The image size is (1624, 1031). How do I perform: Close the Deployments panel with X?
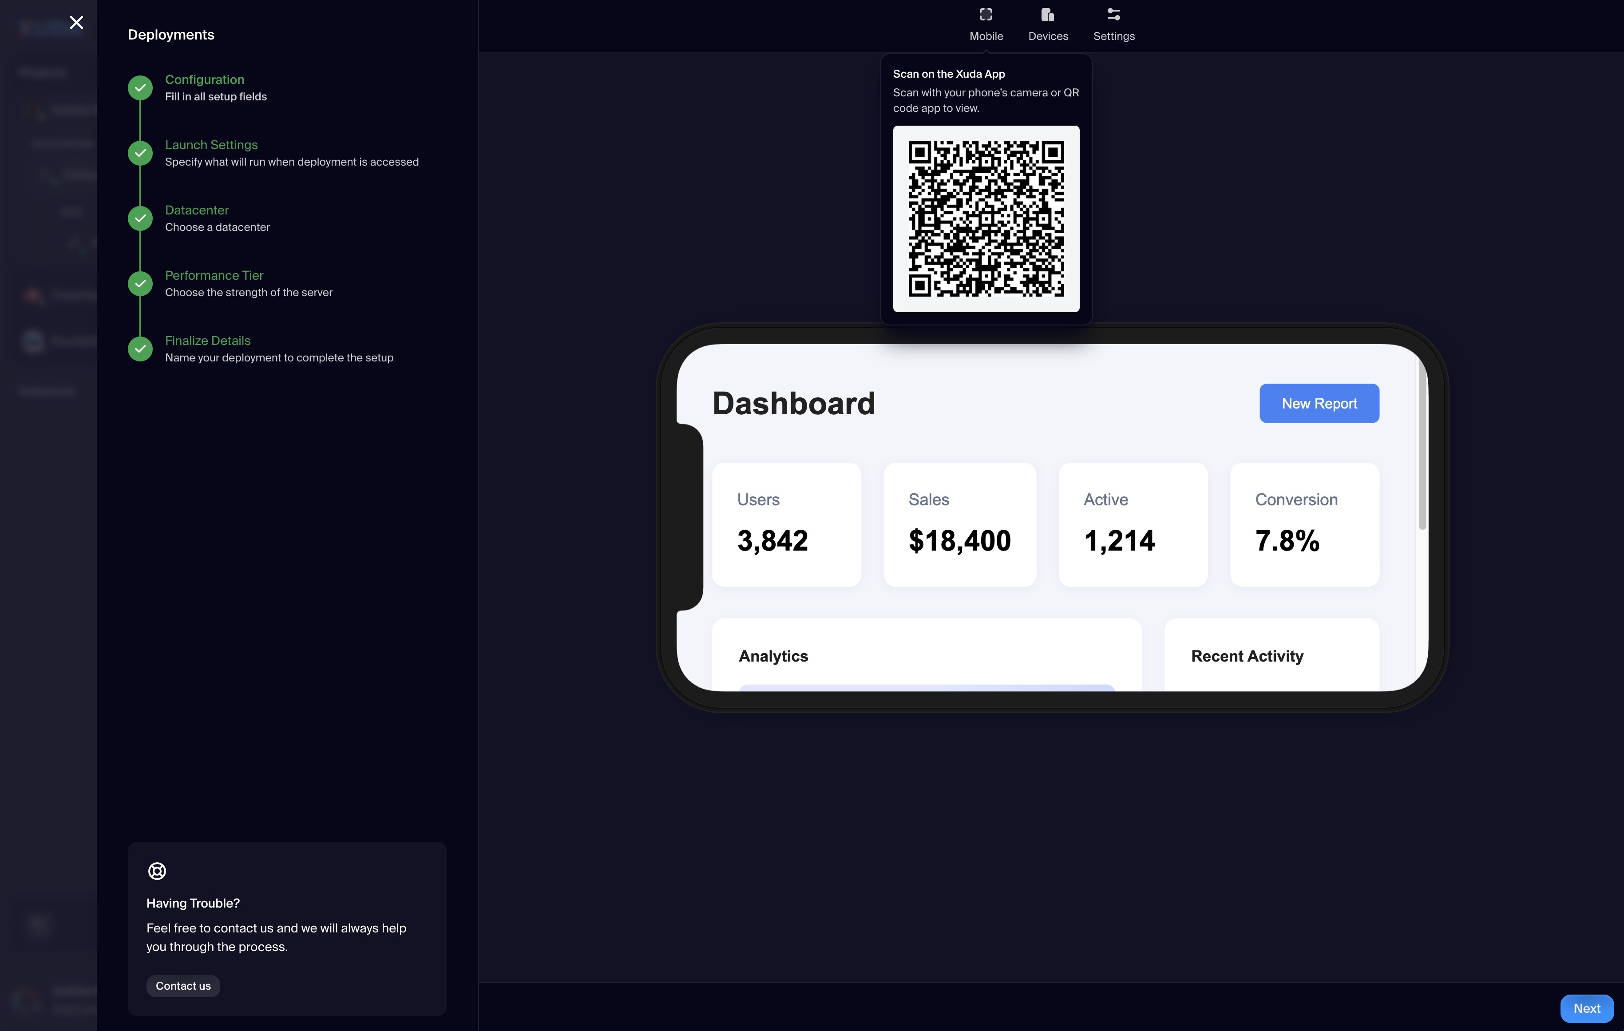click(x=77, y=23)
